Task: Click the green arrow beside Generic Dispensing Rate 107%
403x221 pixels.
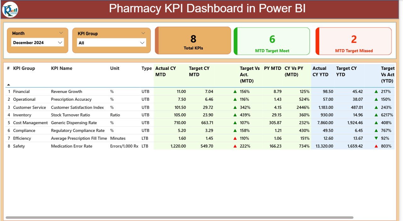Action: pos(235,123)
